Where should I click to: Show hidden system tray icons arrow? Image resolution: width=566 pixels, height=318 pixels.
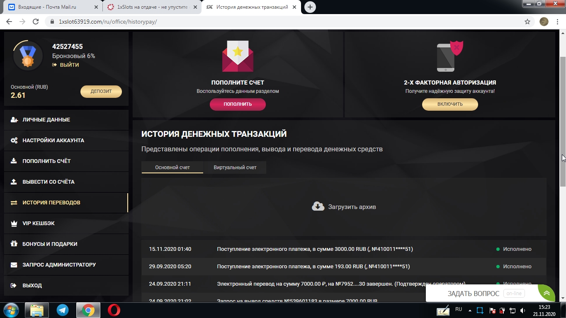click(470, 310)
